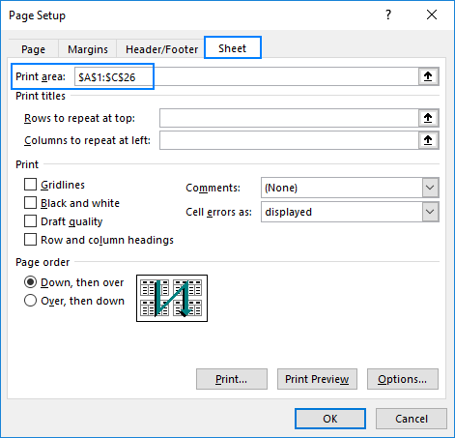Collapse dialog for Rows to repeat at top
This screenshot has height=438, width=455.
coord(428,118)
